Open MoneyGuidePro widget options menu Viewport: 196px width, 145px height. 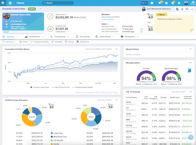pyautogui.click(x=190, y=63)
